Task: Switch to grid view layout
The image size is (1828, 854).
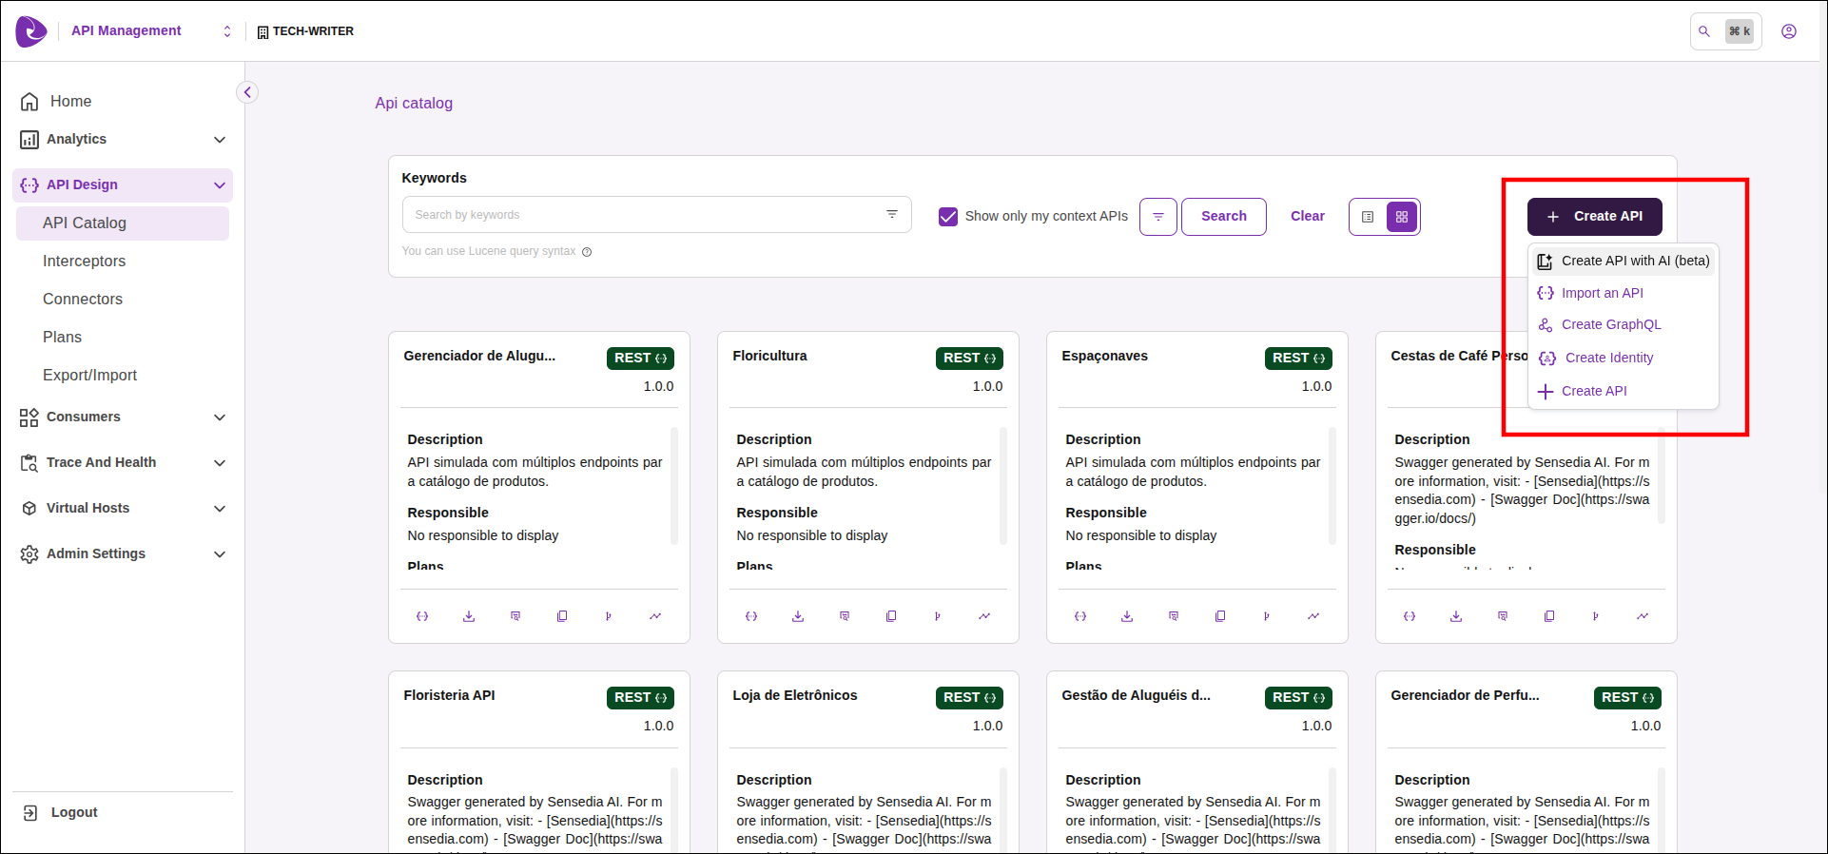Action: (x=1401, y=217)
